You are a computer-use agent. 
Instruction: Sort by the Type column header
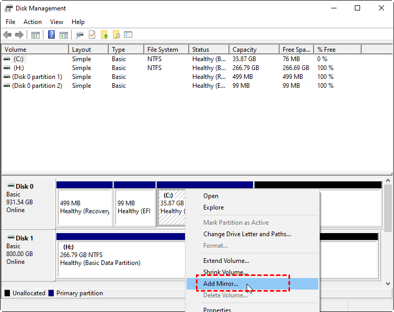(x=126, y=50)
